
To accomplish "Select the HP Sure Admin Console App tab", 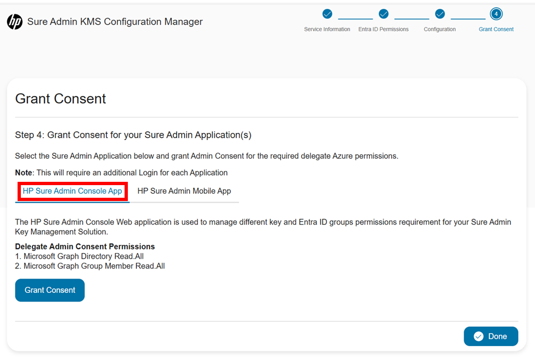I will coord(72,191).
